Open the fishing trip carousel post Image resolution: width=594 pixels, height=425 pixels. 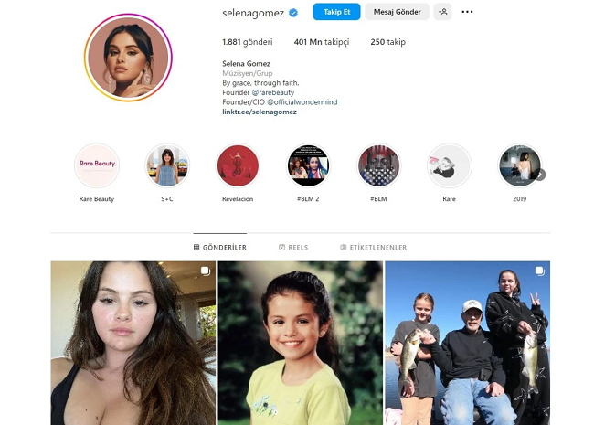468,343
